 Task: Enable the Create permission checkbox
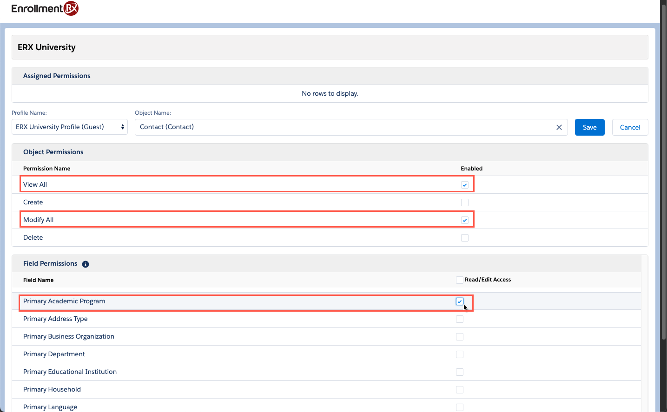click(465, 203)
